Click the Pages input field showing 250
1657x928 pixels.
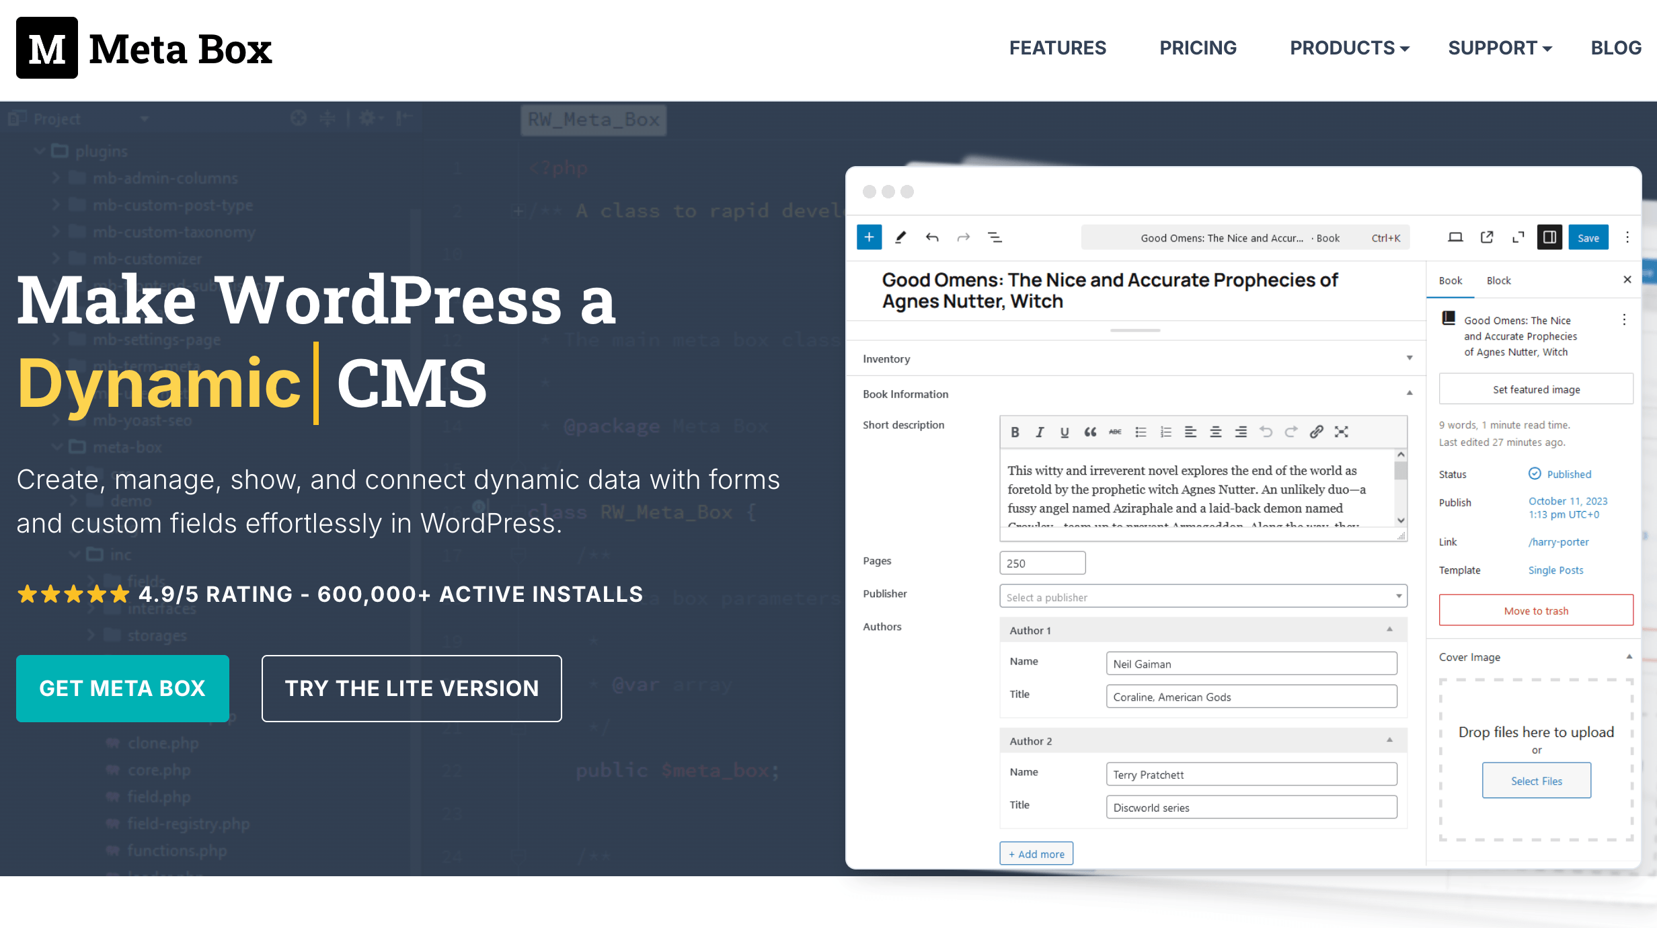(1042, 563)
